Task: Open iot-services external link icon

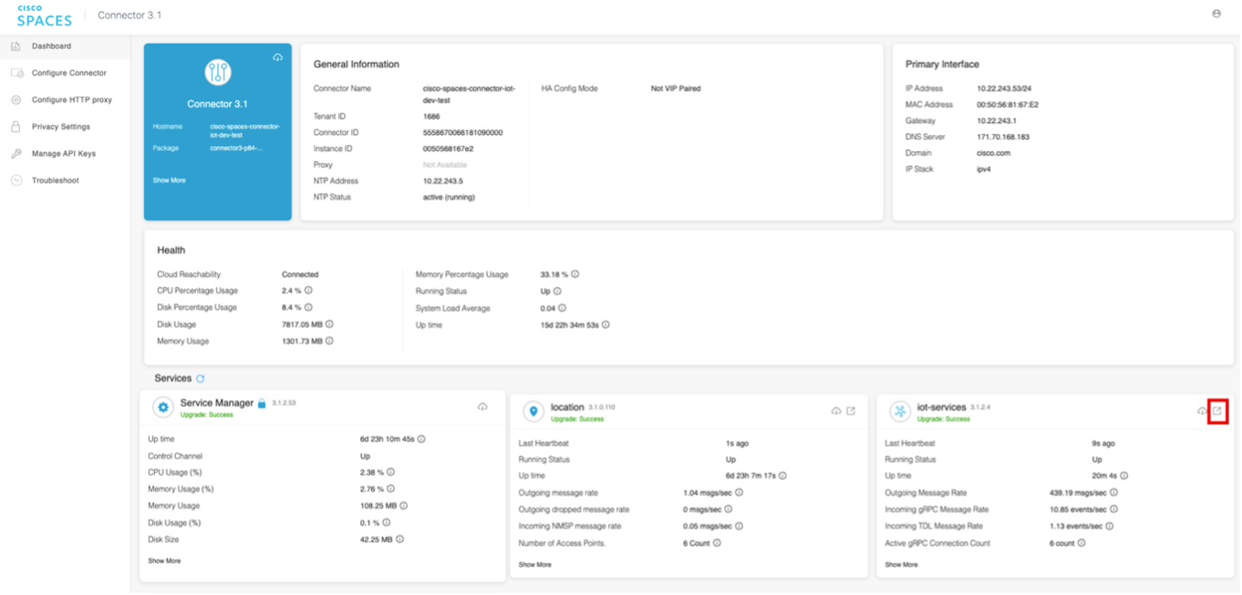Action: click(1217, 411)
